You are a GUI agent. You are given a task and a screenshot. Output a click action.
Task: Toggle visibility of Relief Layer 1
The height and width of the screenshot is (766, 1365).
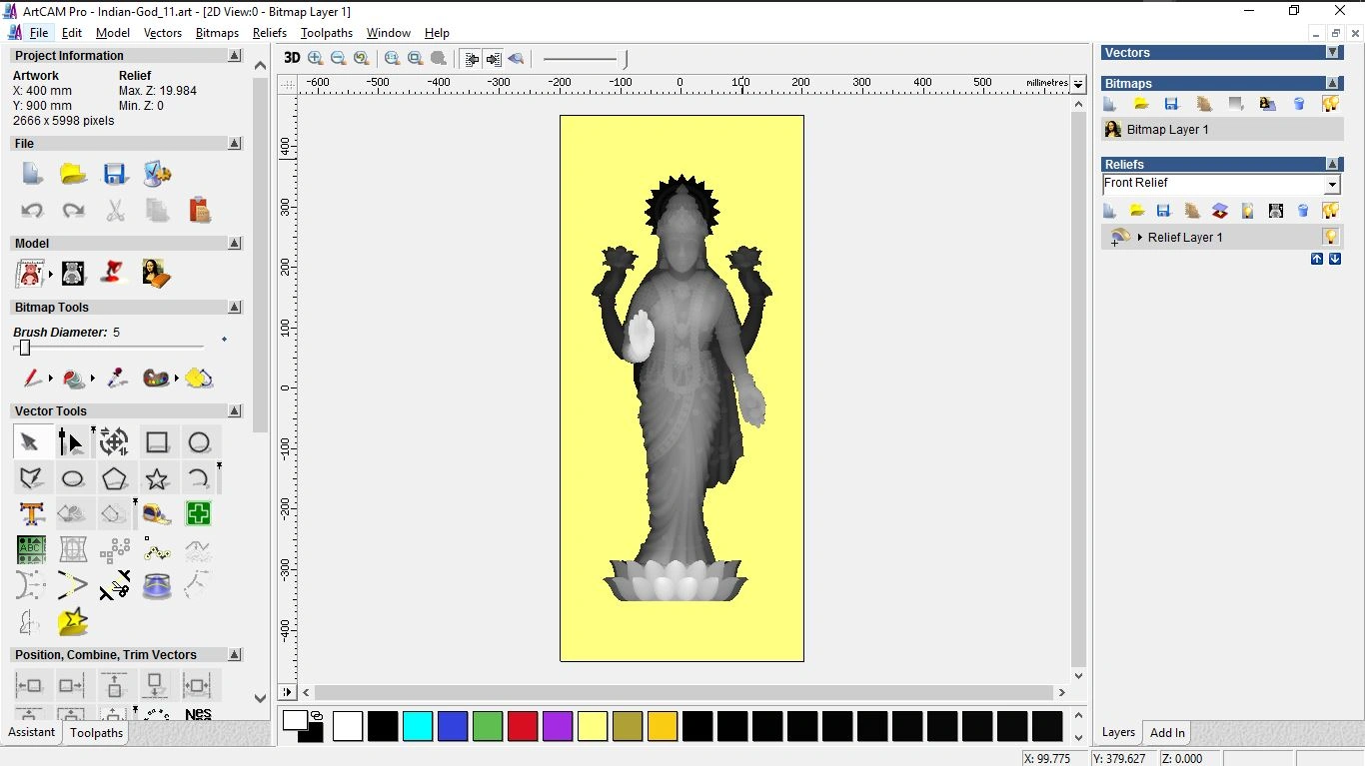pyautogui.click(x=1330, y=237)
